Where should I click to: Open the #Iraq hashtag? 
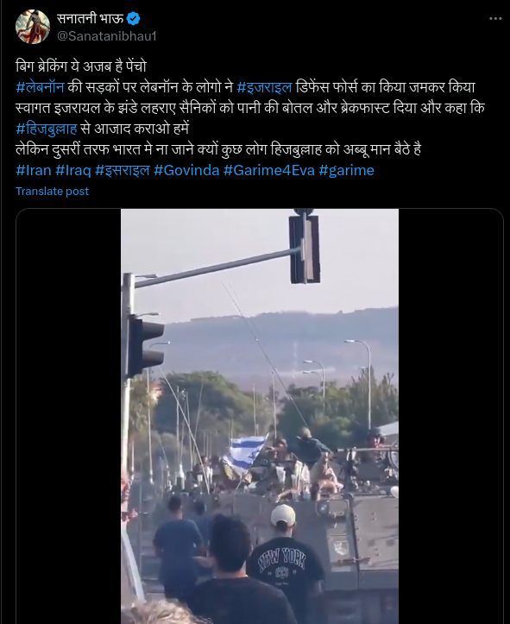click(73, 170)
